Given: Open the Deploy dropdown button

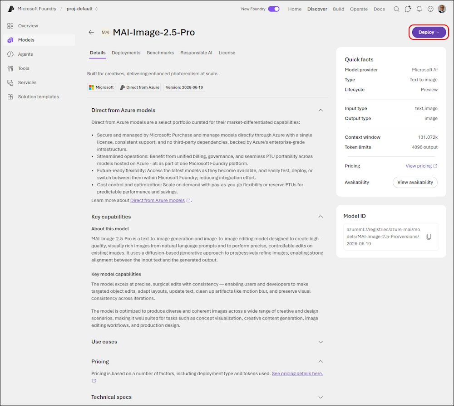Looking at the screenshot, I should (429, 32).
